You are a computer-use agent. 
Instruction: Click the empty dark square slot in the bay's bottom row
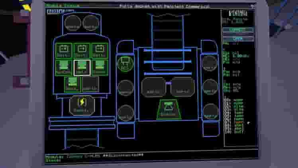point(91,84)
